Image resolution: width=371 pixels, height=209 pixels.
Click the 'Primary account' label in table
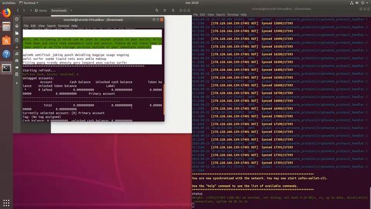coord(102,93)
